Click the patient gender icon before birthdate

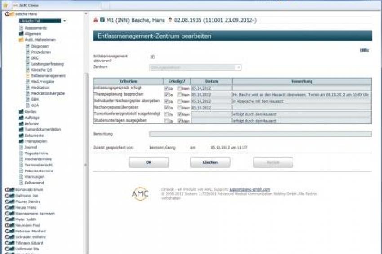click(170, 20)
